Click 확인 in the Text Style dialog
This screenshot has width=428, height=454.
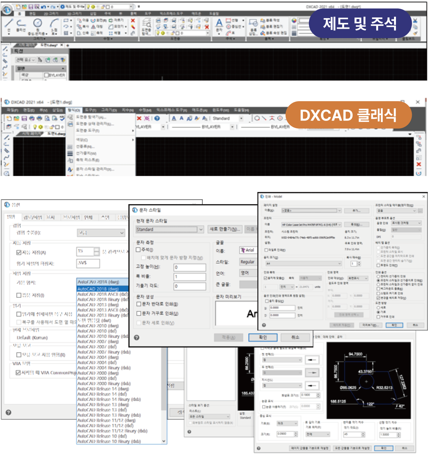tap(263, 337)
